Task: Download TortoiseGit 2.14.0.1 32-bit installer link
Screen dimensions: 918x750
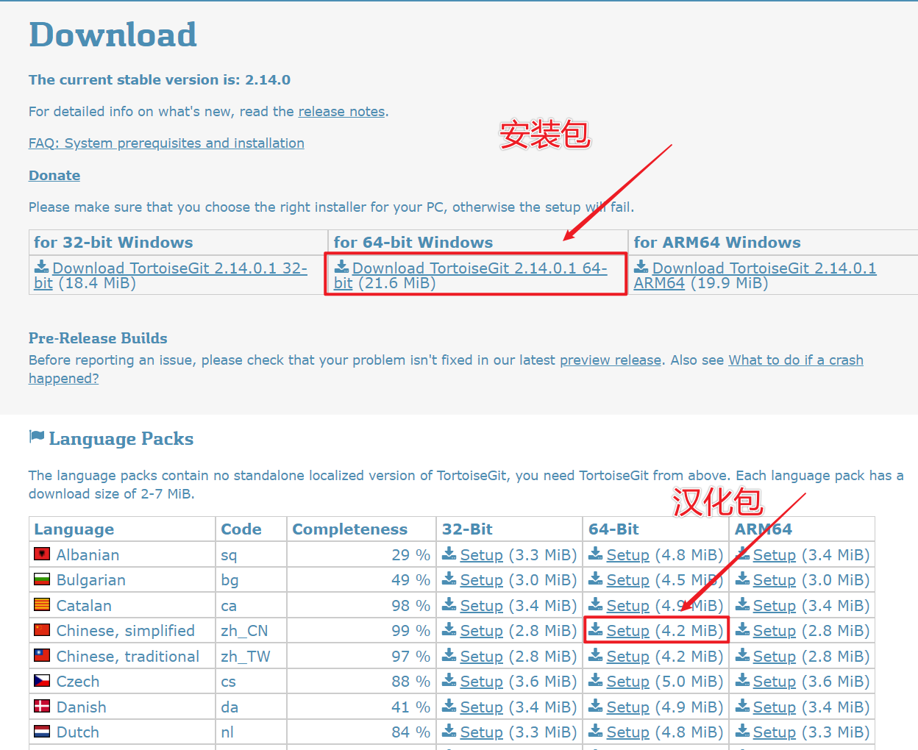Action: [x=171, y=276]
